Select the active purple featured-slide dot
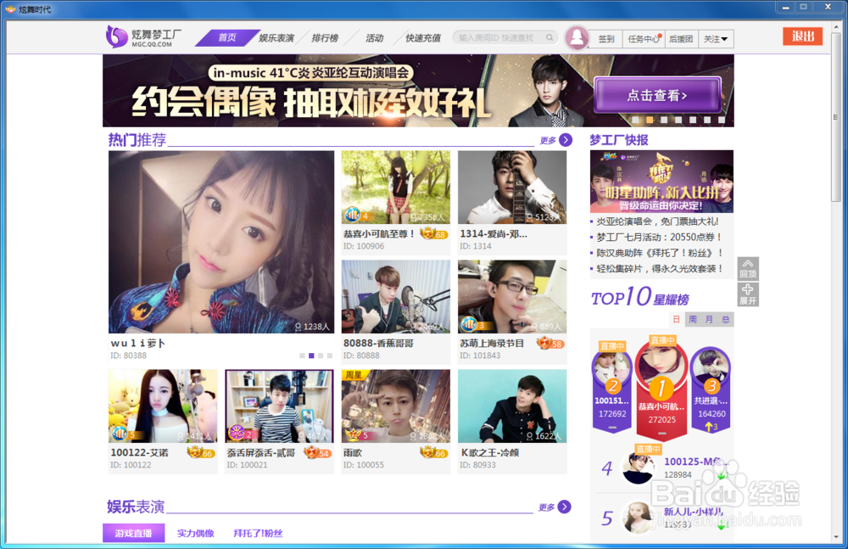Viewport: 848px width, 549px height. pos(311,356)
